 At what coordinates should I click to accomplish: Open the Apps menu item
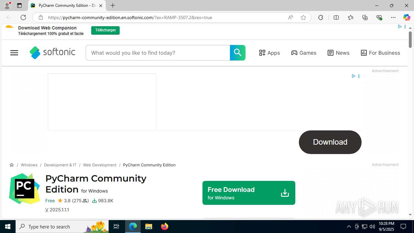pos(269,53)
